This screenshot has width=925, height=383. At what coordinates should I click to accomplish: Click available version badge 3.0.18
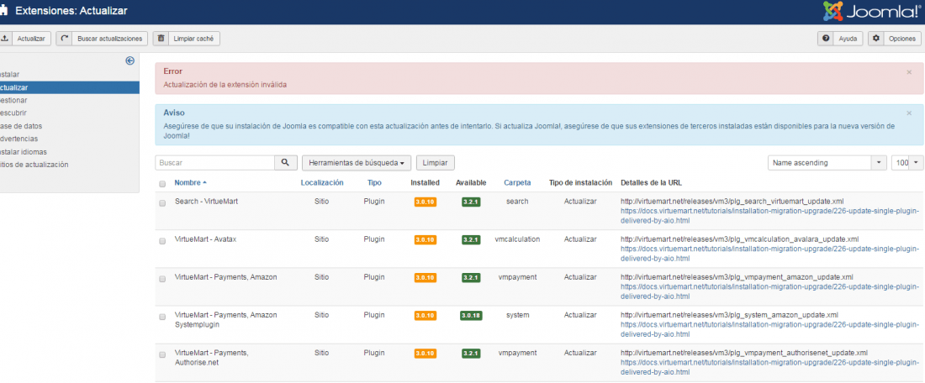[471, 315]
